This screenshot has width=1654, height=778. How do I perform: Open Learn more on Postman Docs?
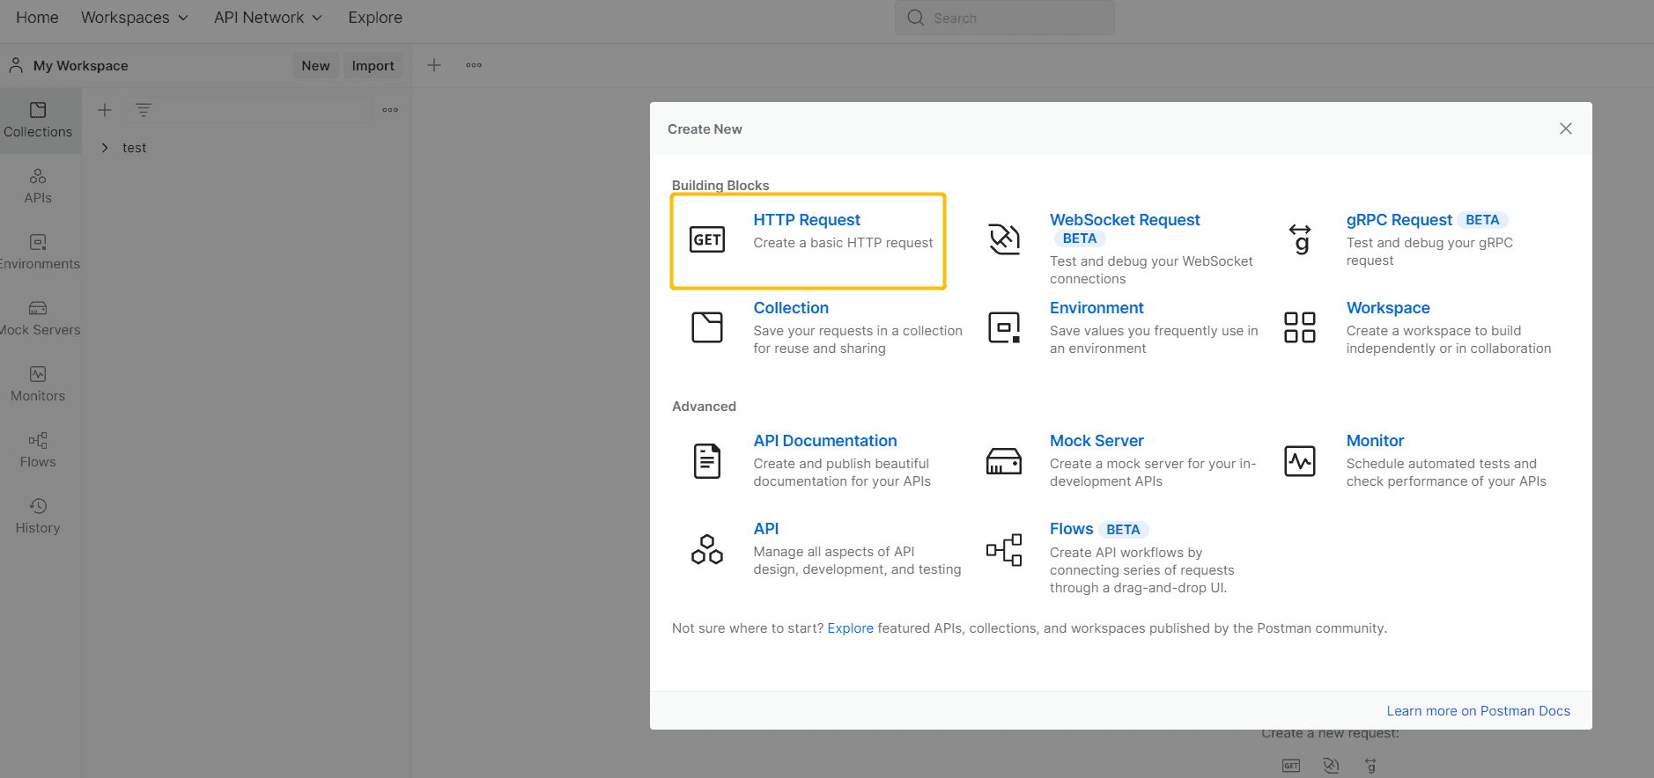1478,711
